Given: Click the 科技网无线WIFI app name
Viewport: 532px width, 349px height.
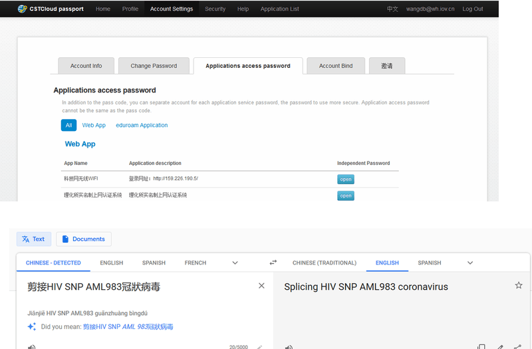Looking at the screenshot, I should click(81, 178).
